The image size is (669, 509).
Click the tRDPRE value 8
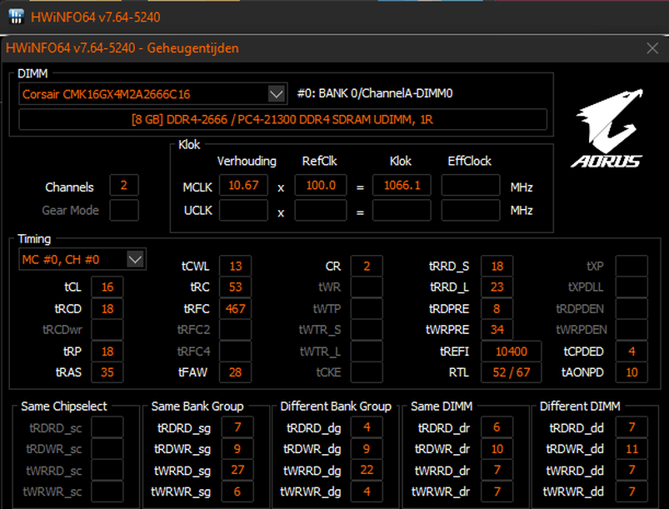[x=497, y=308]
